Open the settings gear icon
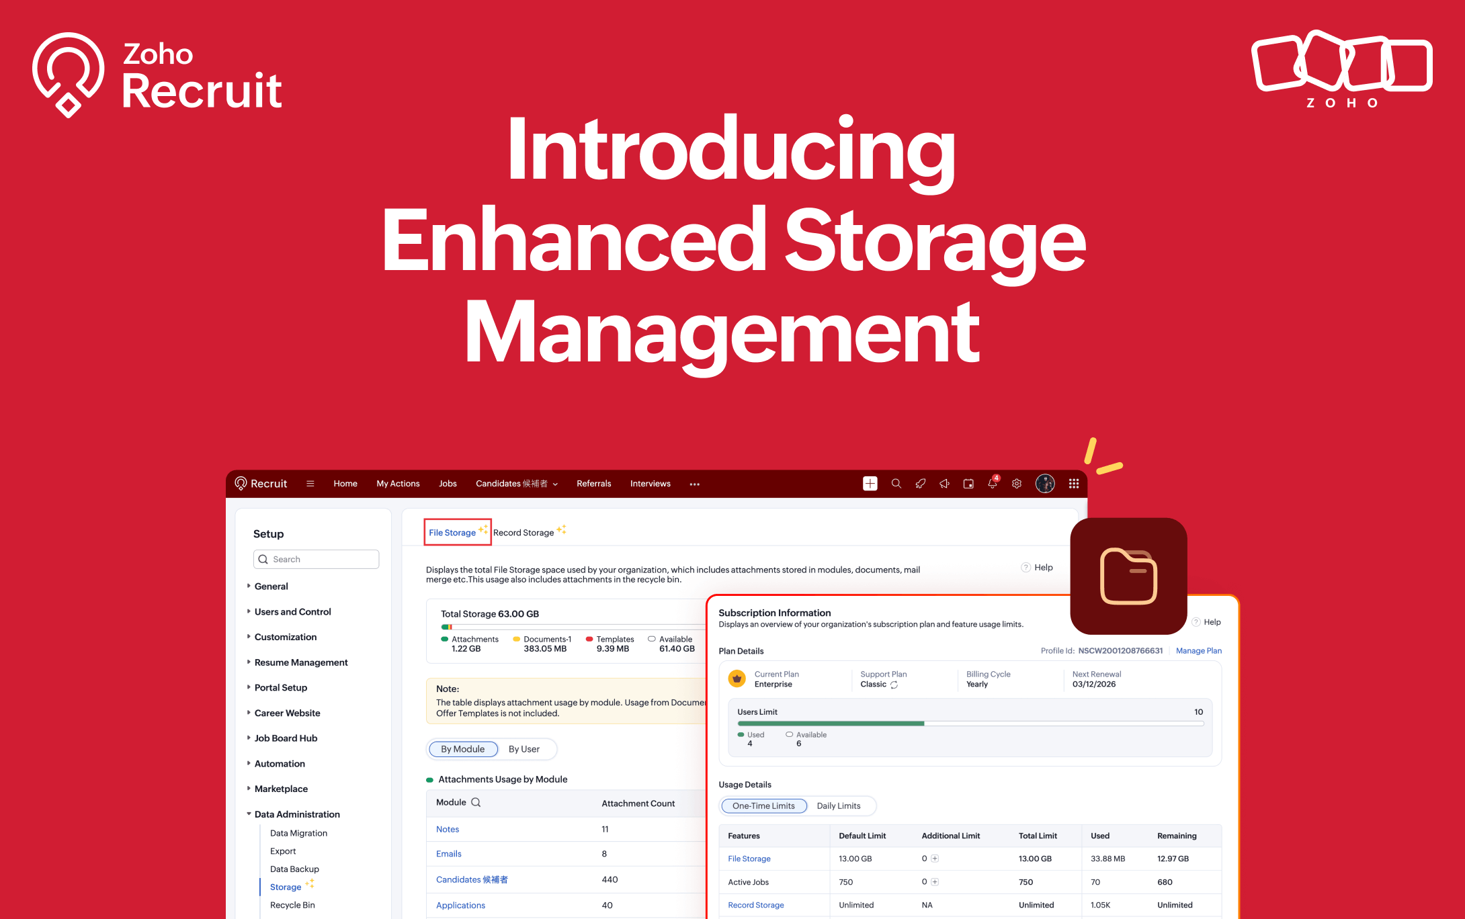This screenshot has width=1465, height=919. click(x=1017, y=484)
